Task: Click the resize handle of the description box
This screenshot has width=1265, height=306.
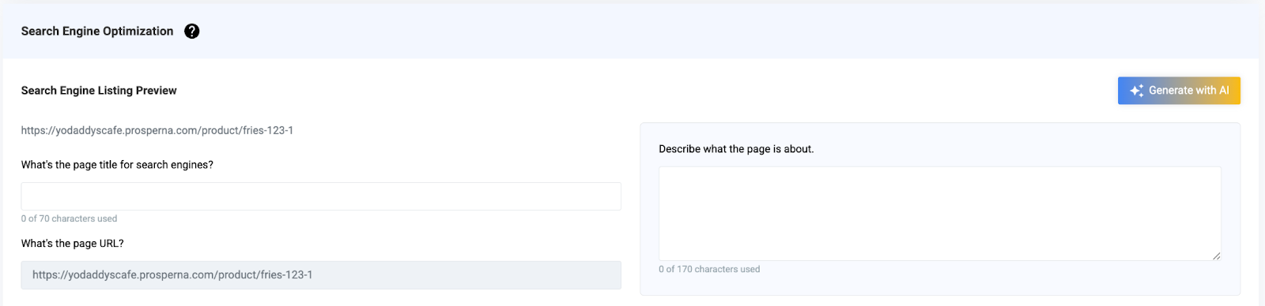Action: [x=1216, y=256]
